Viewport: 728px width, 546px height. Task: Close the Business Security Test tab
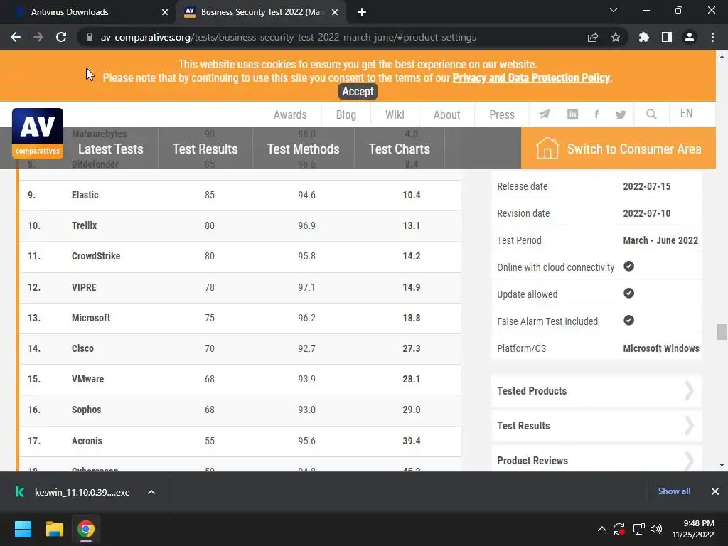(335, 12)
